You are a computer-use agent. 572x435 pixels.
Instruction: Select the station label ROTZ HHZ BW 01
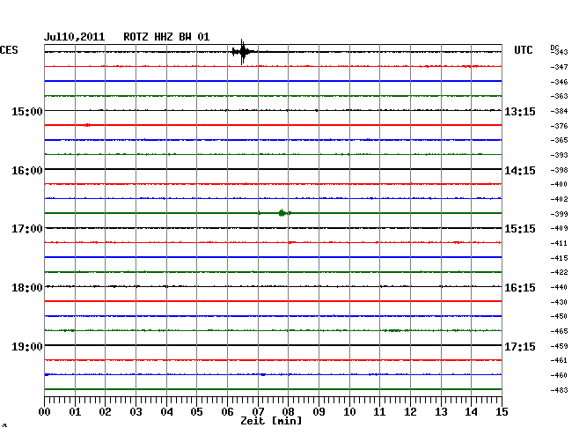tap(166, 37)
